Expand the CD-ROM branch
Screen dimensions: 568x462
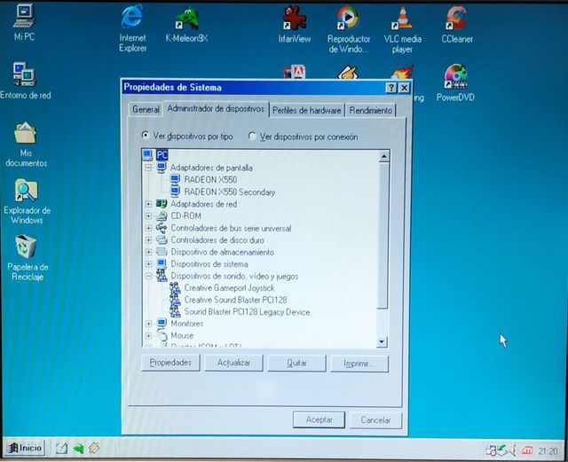[148, 216]
